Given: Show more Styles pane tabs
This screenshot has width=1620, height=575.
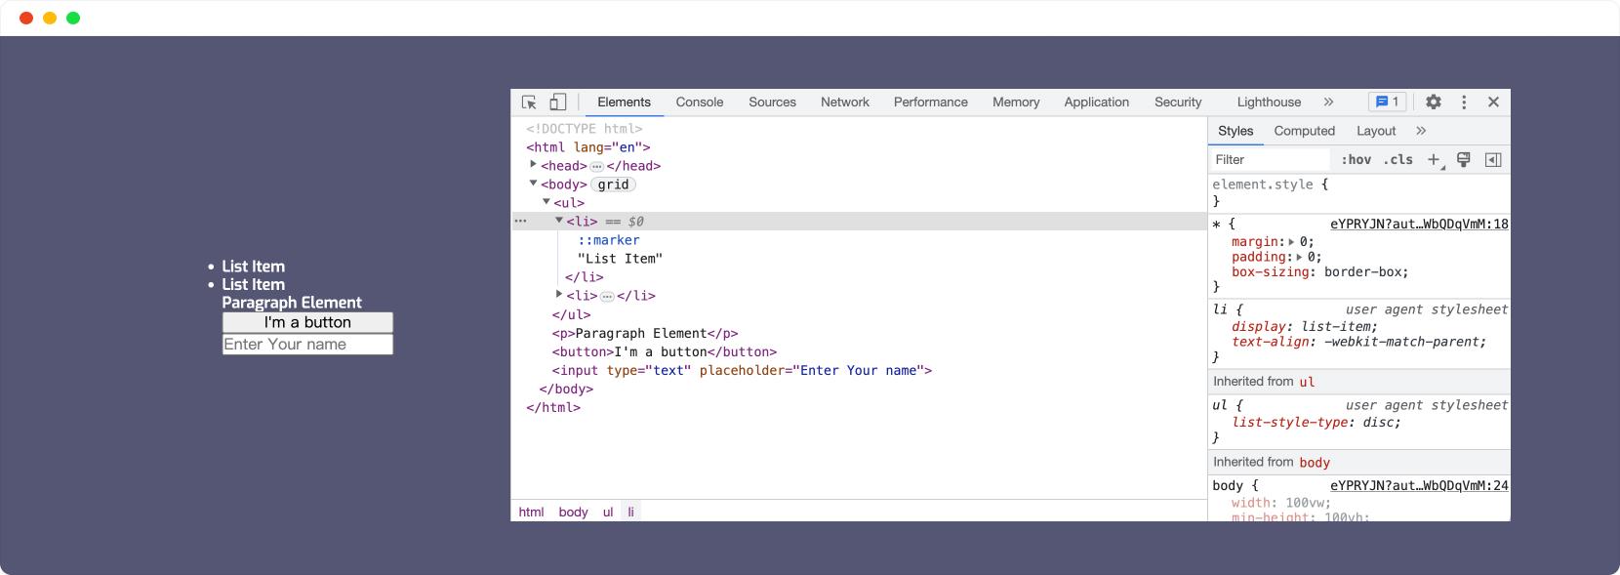Looking at the screenshot, I should [x=1421, y=131].
